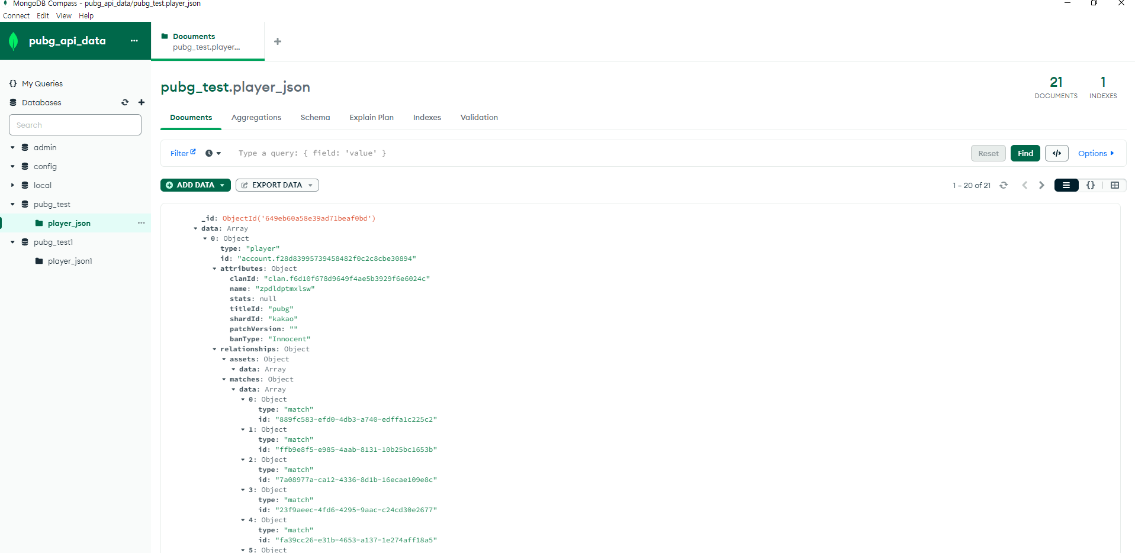Screen dimensions: 1135x553
Task: Open the Help menu
Action: click(86, 16)
